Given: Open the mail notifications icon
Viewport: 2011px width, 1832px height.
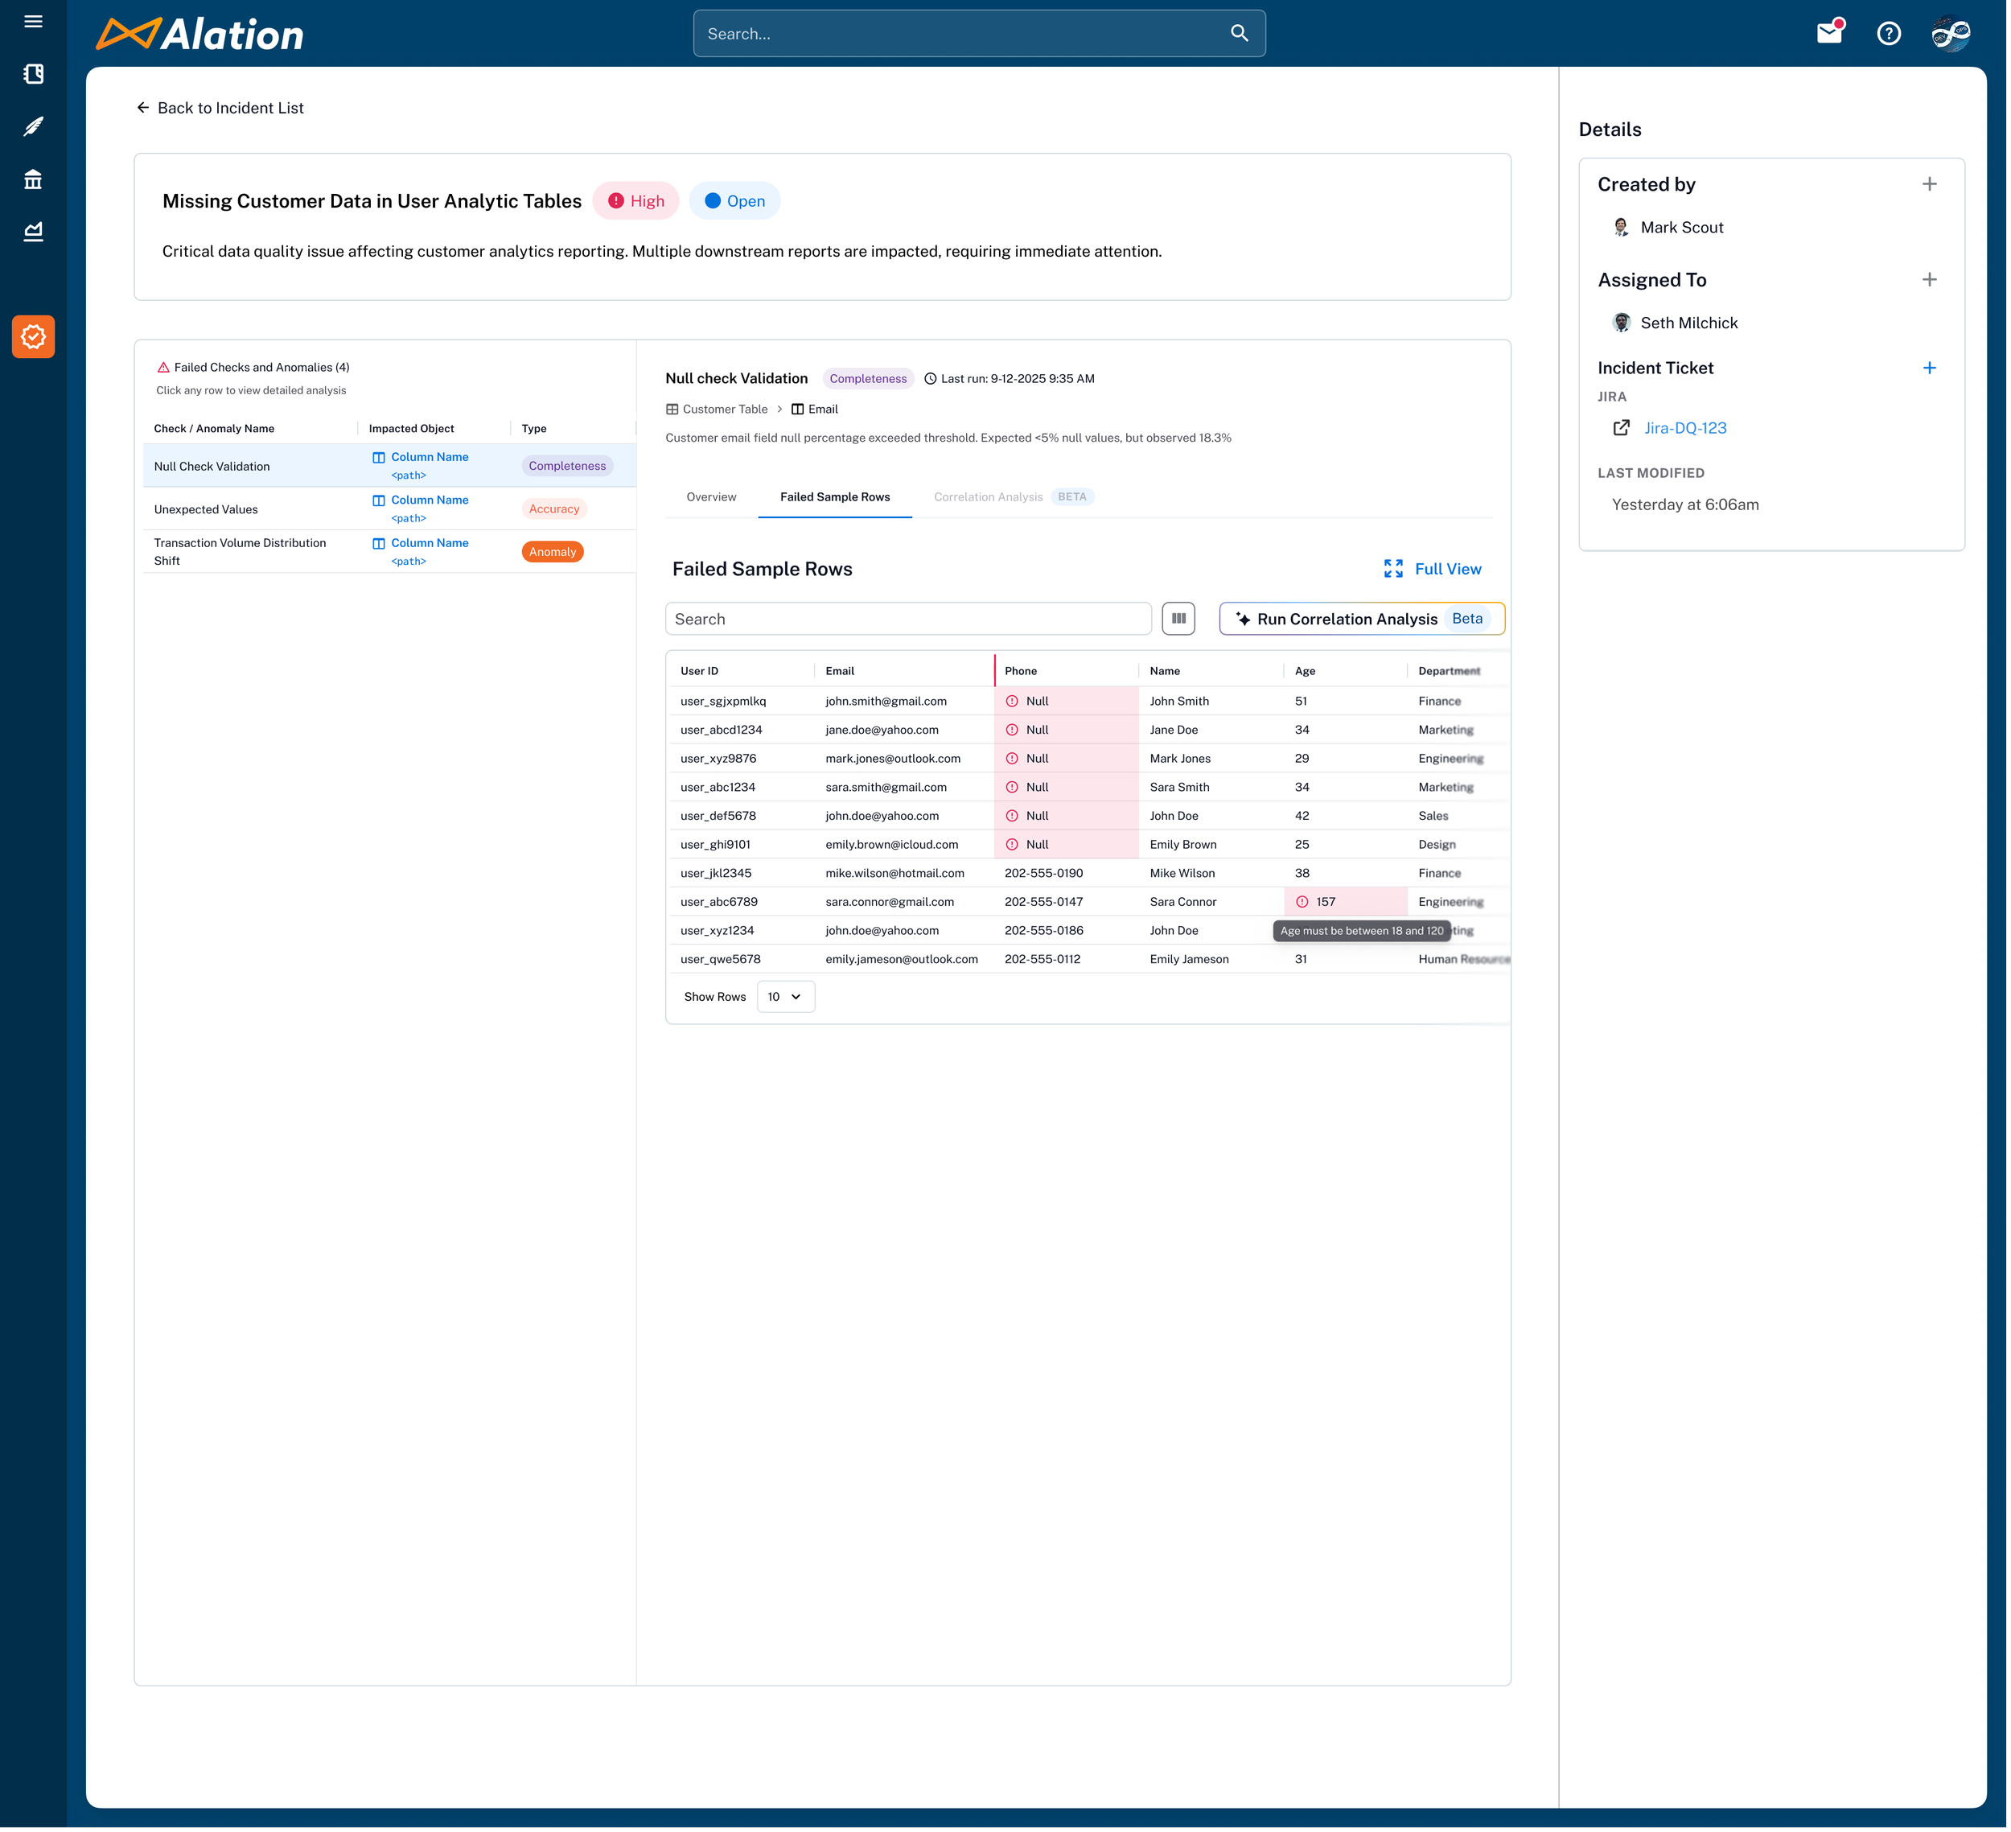Looking at the screenshot, I should [1829, 33].
